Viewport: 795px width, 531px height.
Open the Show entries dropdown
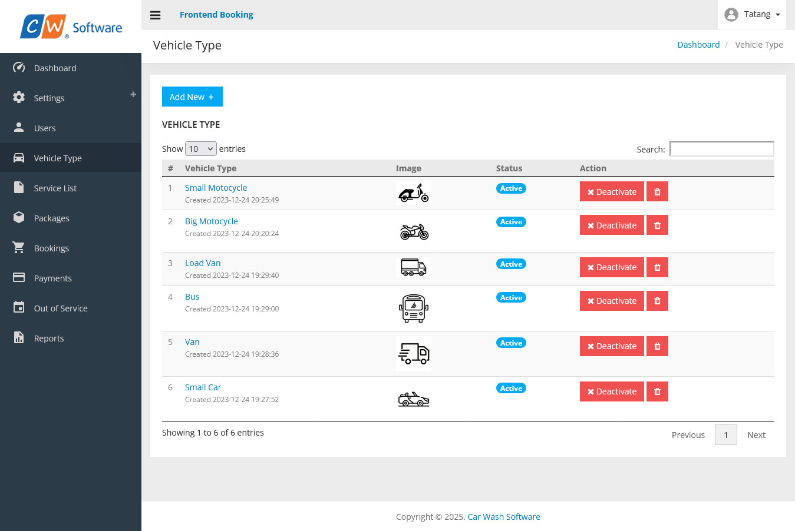(200, 148)
